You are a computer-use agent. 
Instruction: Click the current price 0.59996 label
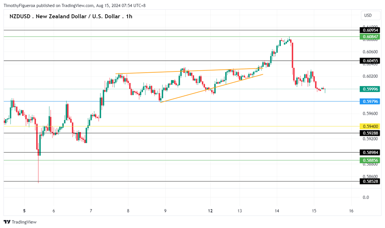(x=370, y=89)
